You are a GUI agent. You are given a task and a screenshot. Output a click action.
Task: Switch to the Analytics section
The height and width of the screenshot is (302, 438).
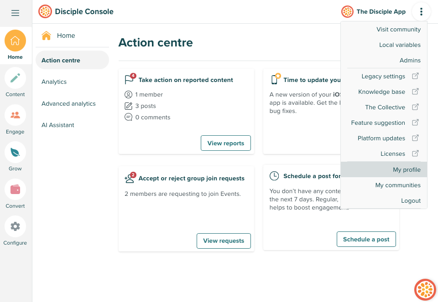(x=54, y=82)
